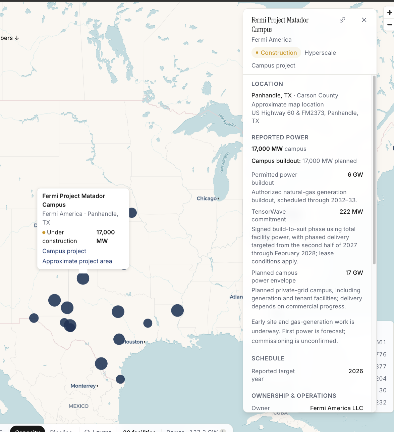The image size is (394, 432).
Task: Click the '17,000 MW campus' value
Action: (279, 149)
